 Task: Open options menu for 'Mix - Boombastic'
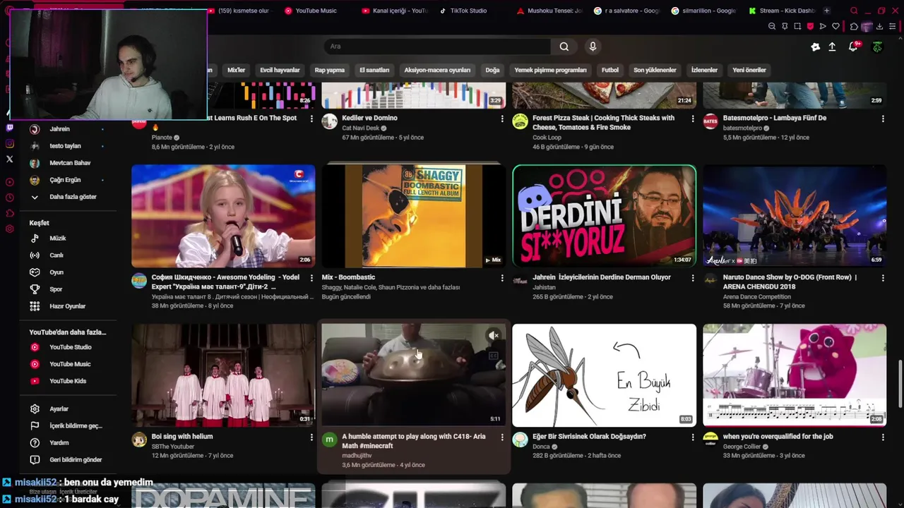point(502,278)
